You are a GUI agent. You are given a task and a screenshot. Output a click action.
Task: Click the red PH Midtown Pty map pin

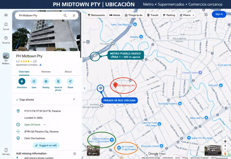pyautogui.click(x=115, y=85)
